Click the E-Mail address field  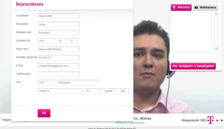58,66
